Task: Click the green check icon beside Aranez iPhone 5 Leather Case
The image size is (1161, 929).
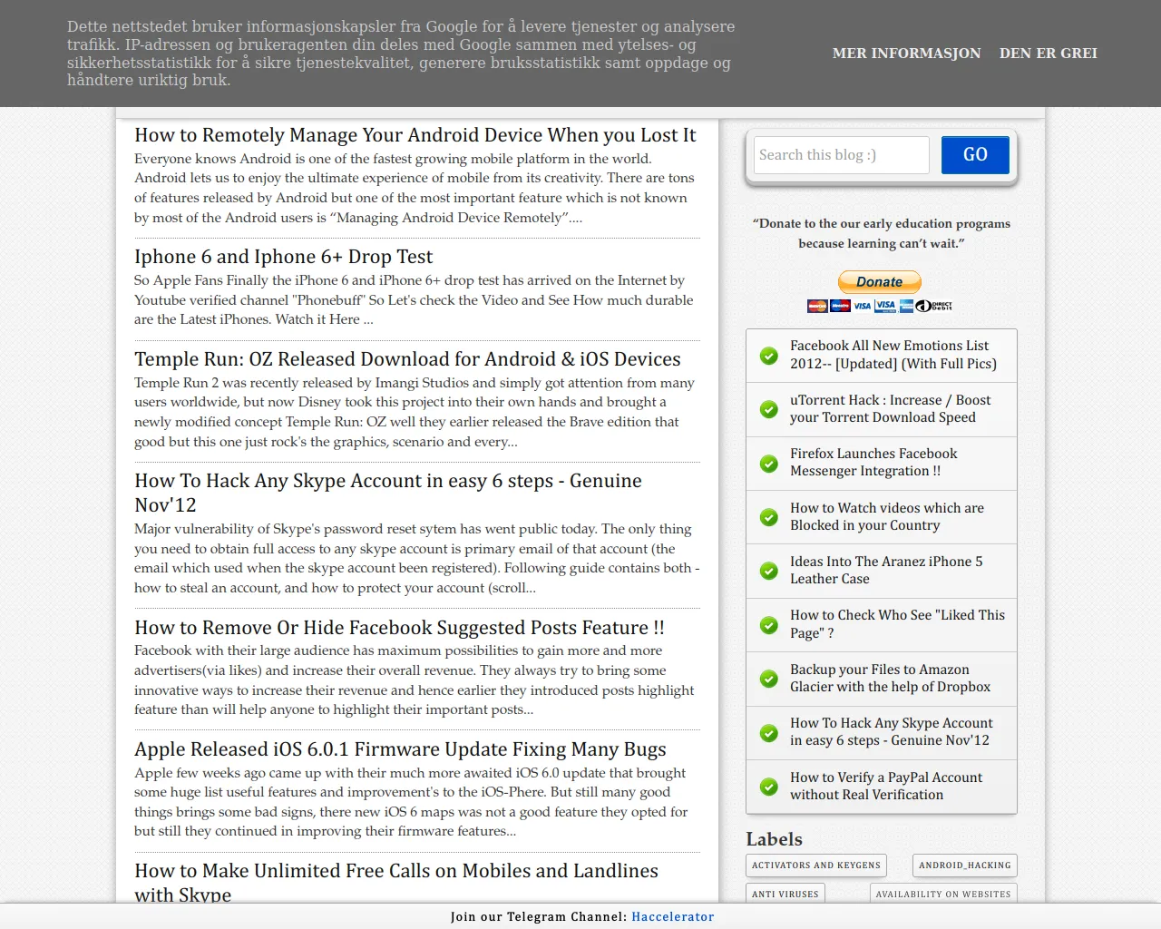Action: (x=769, y=571)
